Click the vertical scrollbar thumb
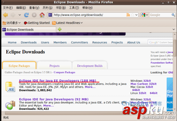The image size is (177, 121). [x=174, y=48]
